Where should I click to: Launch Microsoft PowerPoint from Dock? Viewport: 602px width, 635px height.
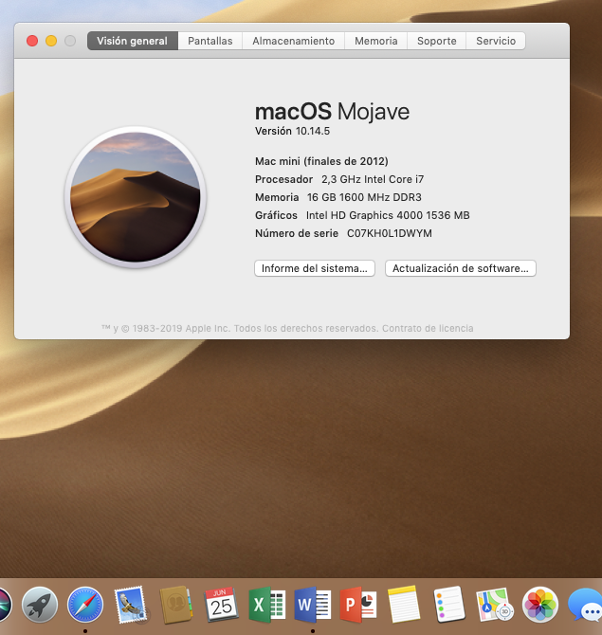point(358,605)
